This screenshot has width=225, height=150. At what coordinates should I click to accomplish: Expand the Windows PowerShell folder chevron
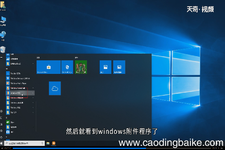(33, 88)
